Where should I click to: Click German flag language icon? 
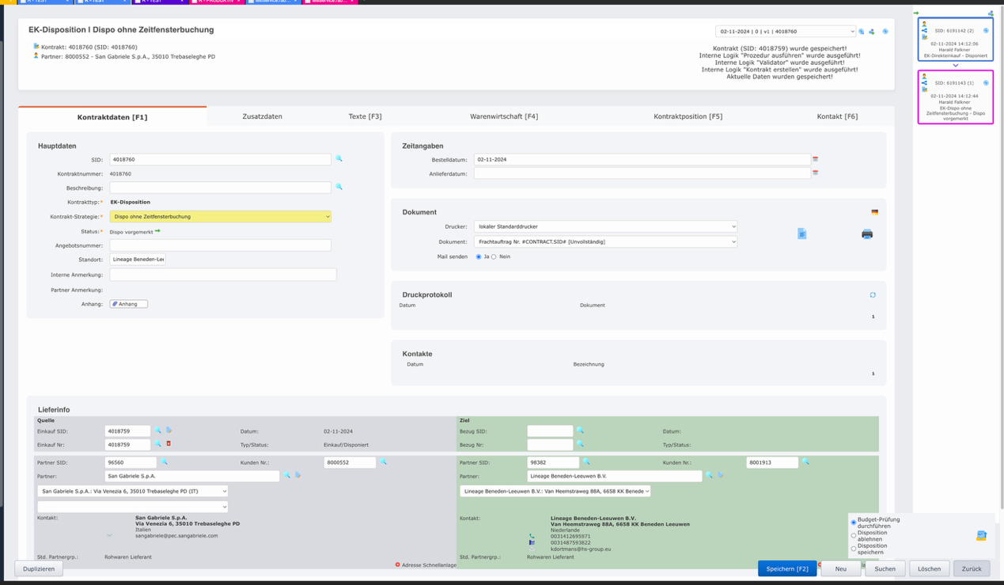click(x=874, y=212)
